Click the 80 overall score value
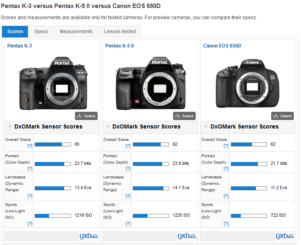Image resolution: width=301 pixels, height=245 pixels. (77, 144)
